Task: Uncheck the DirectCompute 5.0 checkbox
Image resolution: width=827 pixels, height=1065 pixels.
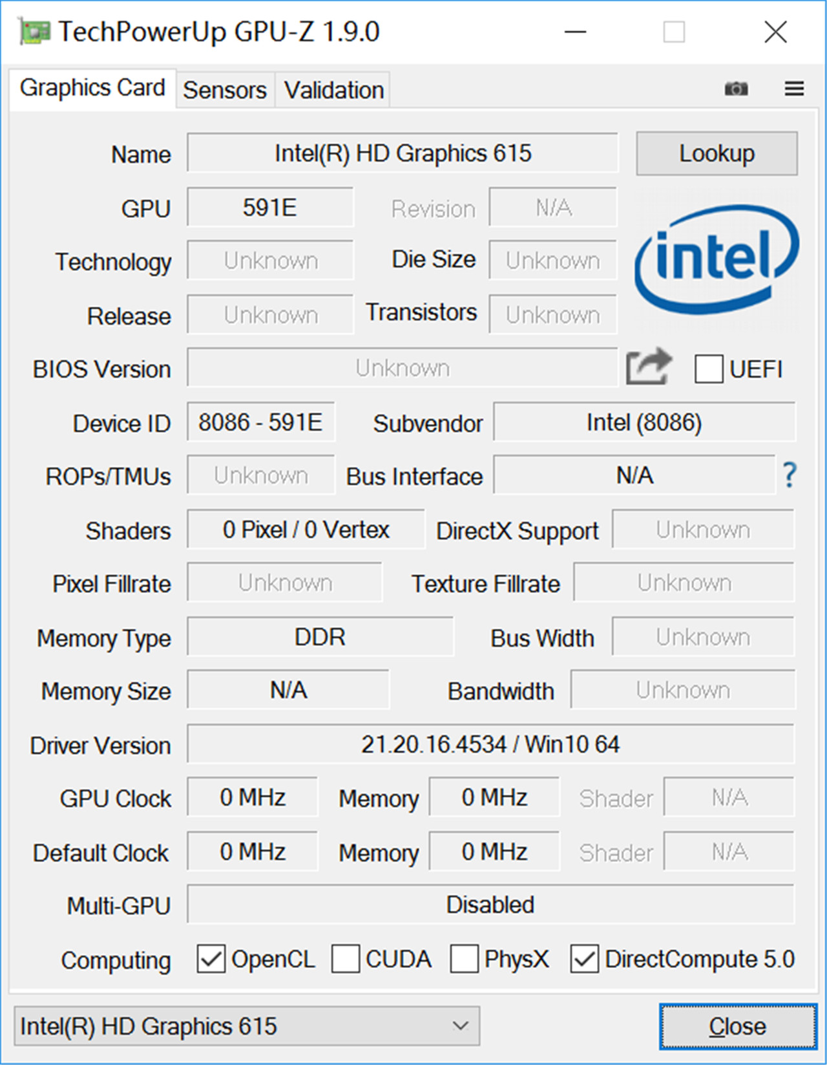Action: 584,959
